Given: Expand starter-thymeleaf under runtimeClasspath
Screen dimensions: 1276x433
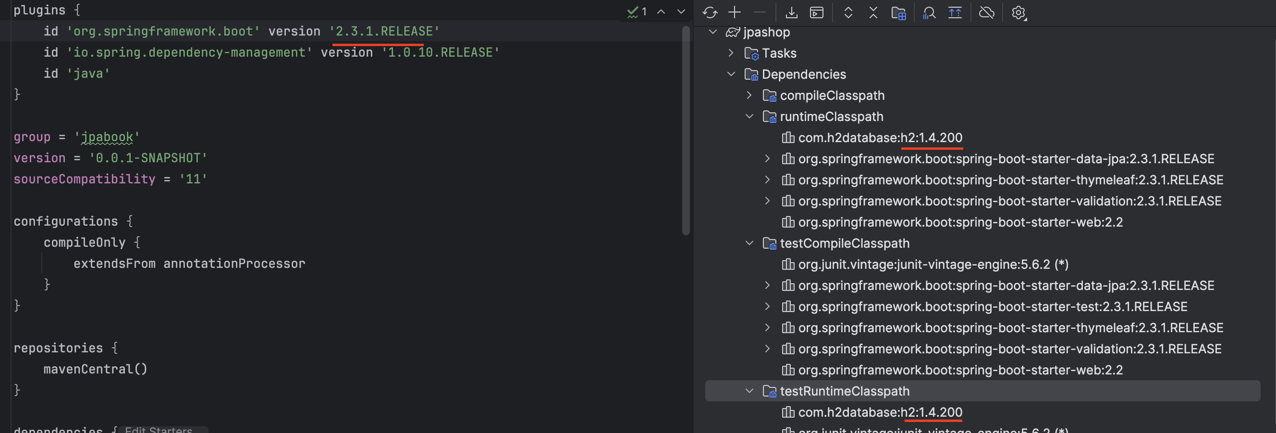Looking at the screenshot, I should click(768, 180).
